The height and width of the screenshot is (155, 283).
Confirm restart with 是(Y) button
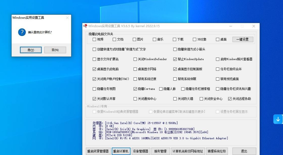[31, 50]
